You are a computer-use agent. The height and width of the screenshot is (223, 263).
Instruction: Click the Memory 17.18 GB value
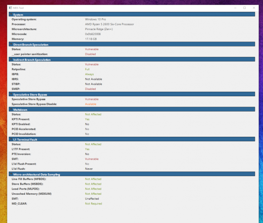point(91,39)
